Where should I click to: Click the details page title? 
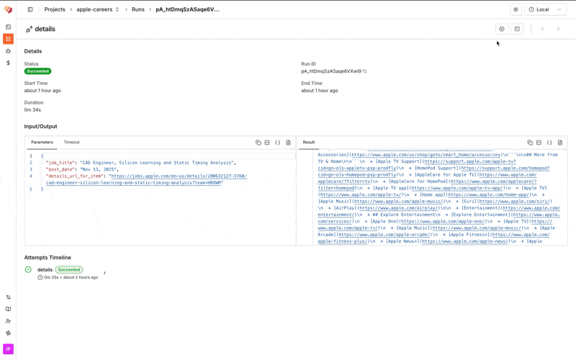coord(45,29)
